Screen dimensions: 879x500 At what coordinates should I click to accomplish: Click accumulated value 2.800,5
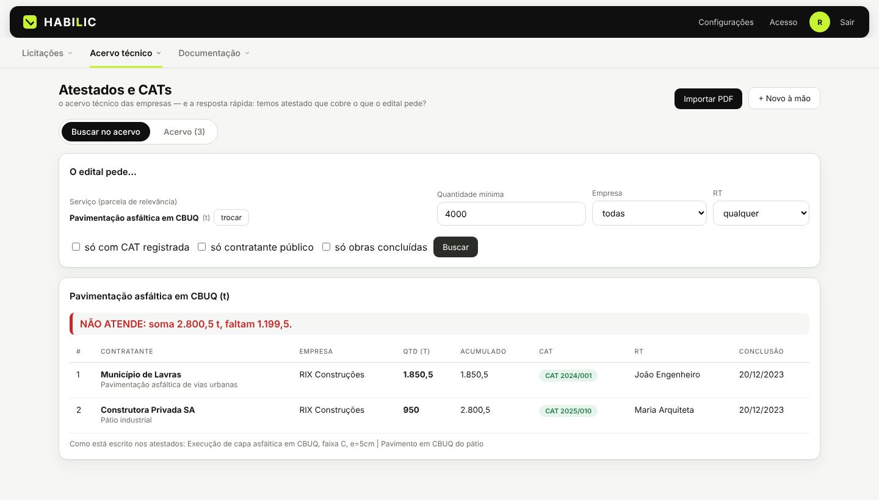[x=475, y=410]
